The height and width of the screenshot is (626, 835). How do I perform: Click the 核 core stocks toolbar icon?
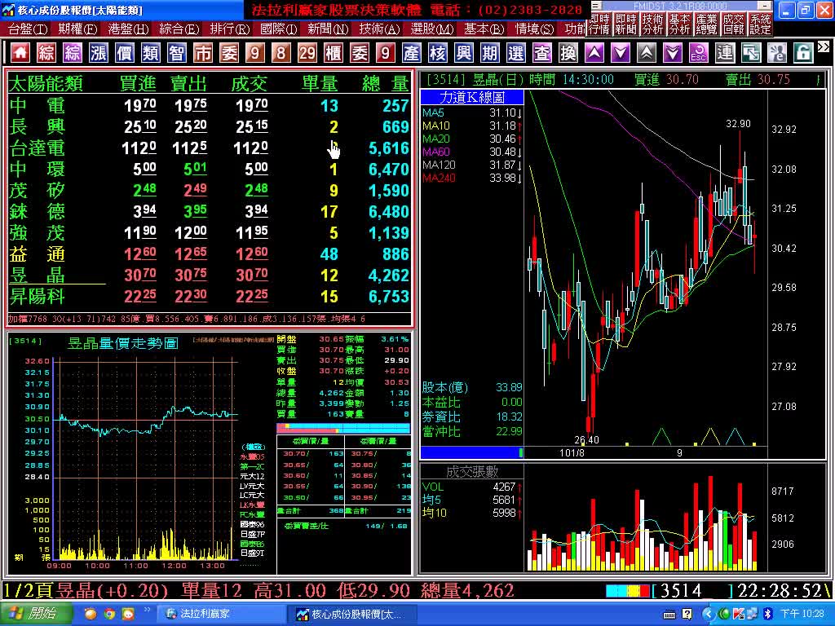438,53
